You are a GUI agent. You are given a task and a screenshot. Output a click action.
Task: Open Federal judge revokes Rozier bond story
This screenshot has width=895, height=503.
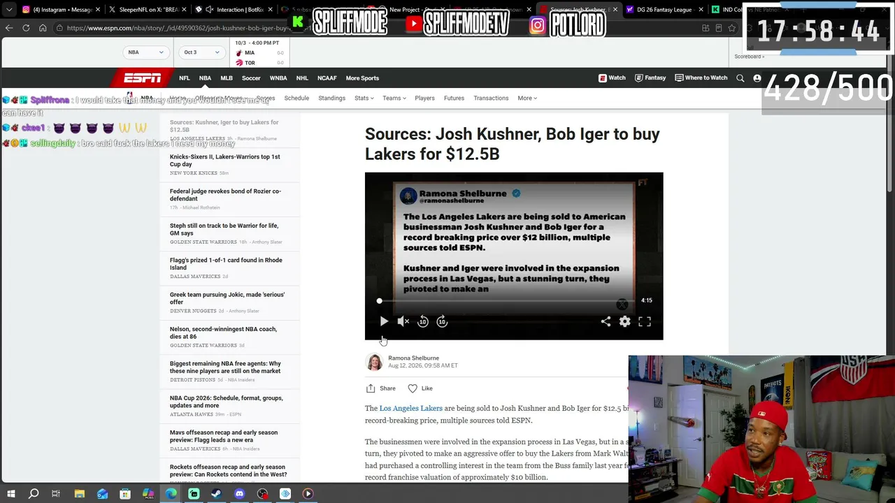(225, 195)
